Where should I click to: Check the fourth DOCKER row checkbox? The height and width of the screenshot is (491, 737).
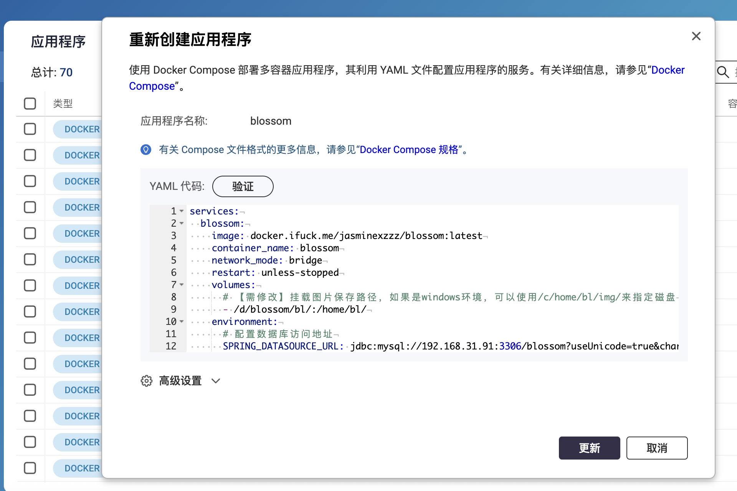click(x=30, y=208)
